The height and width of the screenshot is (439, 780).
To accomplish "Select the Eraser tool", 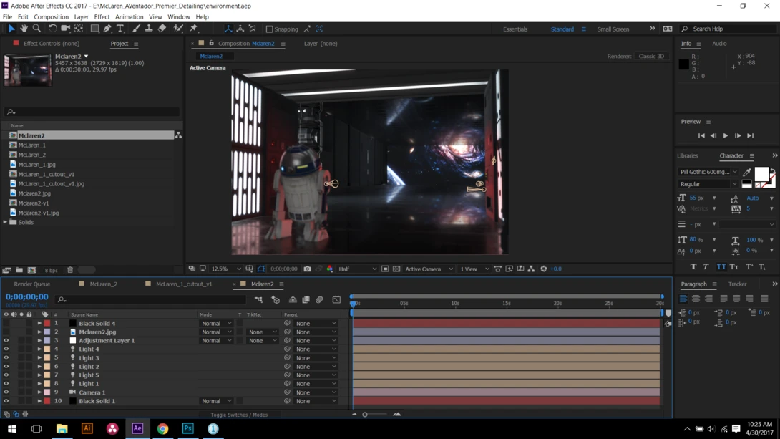I will 162,29.
